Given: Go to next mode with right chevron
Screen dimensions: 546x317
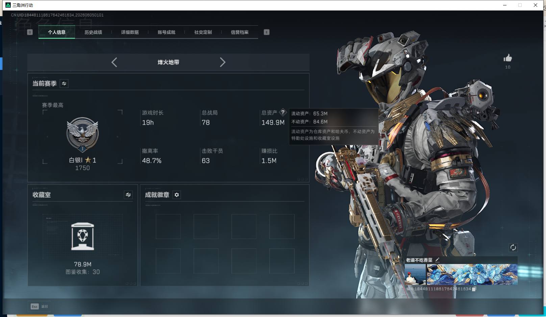Looking at the screenshot, I should click(x=222, y=62).
